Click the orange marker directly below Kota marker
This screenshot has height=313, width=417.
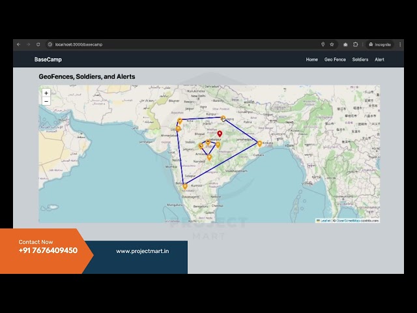tap(178, 129)
